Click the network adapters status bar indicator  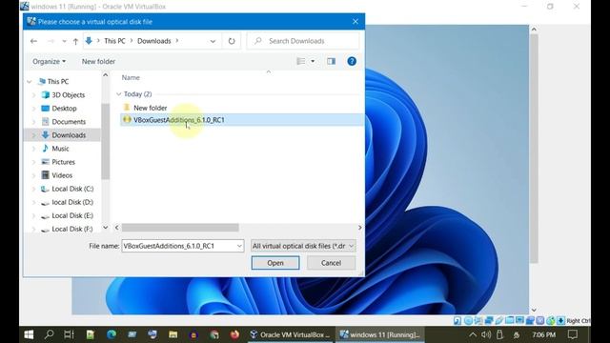(x=489, y=320)
